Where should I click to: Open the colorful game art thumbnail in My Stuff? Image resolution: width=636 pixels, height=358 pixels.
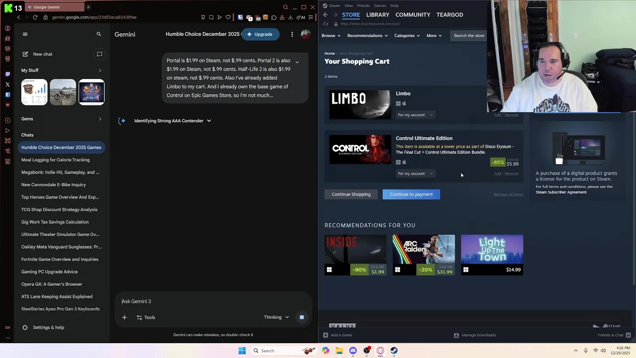click(91, 92)
